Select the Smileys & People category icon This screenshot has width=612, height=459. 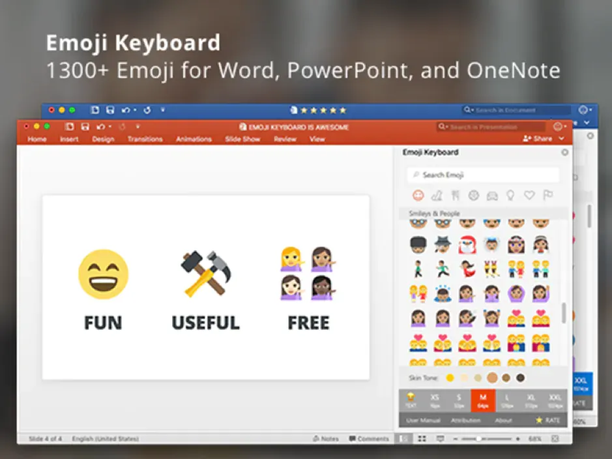coord(418,195)
